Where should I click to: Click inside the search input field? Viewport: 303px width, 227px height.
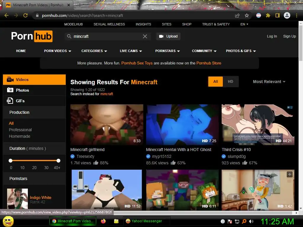click(x=107, y=36)
